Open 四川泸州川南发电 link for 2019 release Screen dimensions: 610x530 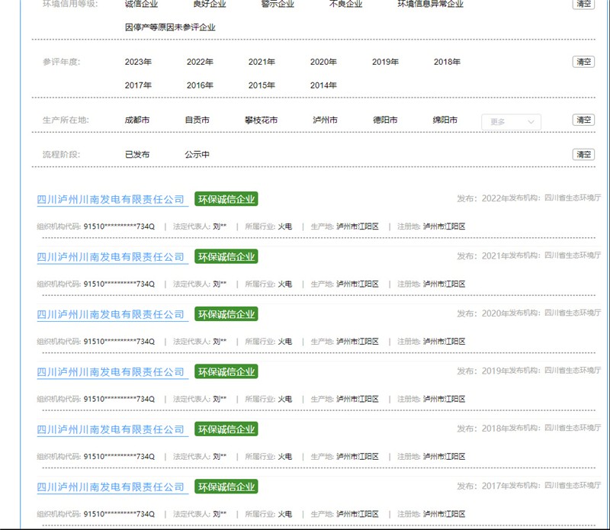point(111,372)
